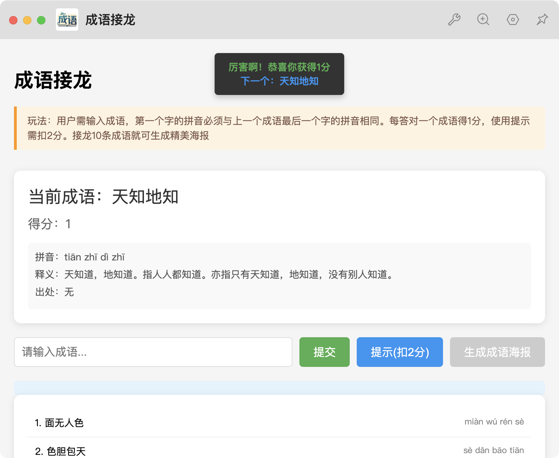The width and height of the screenshot is (559, 458).
Task: Minimize window with yellow button
Action: (27, 20)
